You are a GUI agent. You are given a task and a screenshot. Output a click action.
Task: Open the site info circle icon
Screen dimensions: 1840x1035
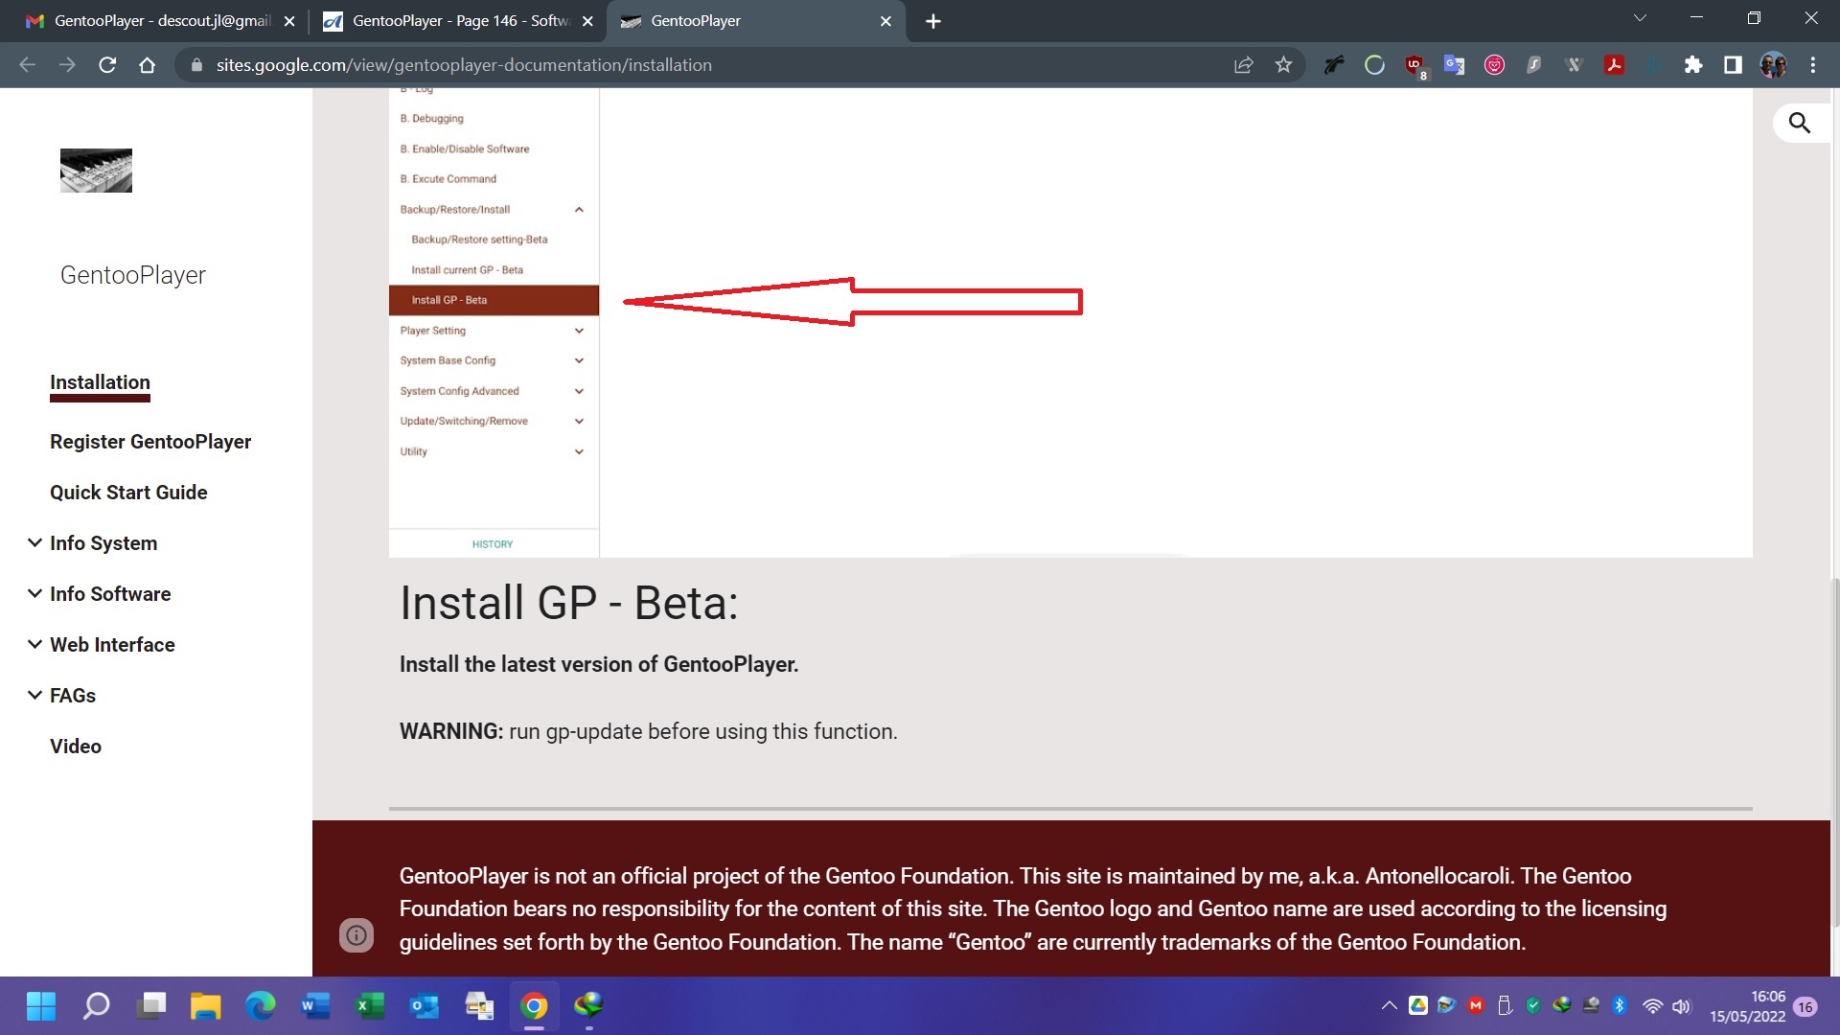(x=356, y=935)
